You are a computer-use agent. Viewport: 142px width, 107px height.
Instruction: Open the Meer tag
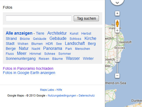click(22, 53)
